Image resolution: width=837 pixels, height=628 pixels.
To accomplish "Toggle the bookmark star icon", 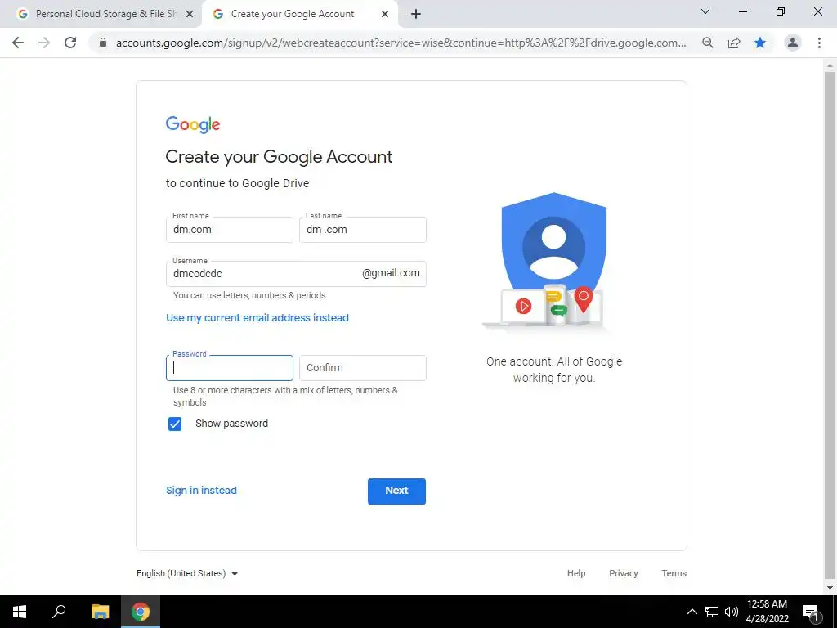I will pos(760,43).
